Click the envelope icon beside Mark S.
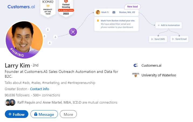 (x=114, y=12)
